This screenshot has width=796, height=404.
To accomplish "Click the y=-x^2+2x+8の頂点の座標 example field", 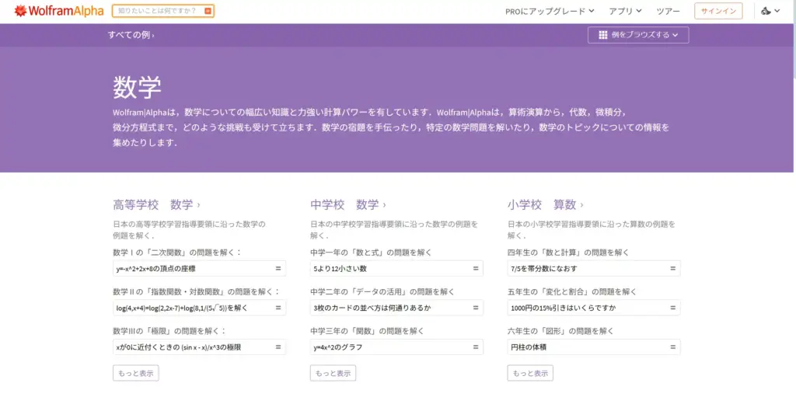I will (199, 269).
